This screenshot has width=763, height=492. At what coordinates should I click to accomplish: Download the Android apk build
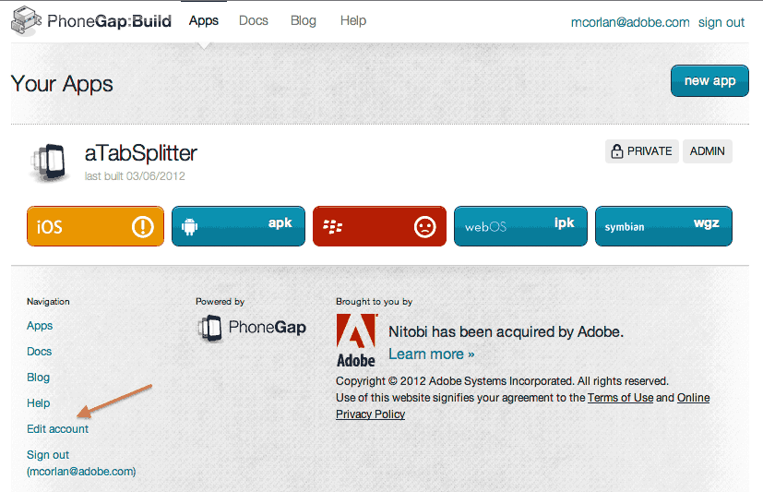238,226
